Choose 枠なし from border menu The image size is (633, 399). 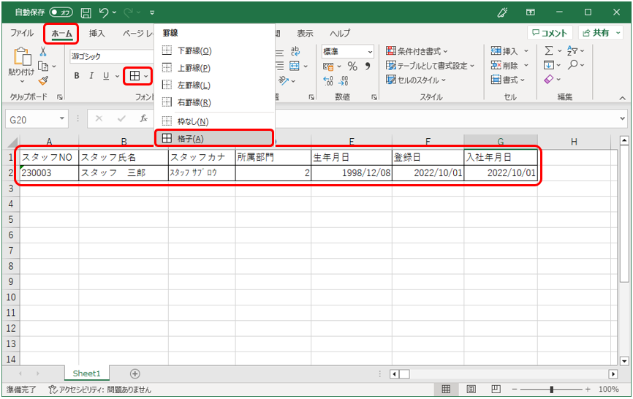214,121
